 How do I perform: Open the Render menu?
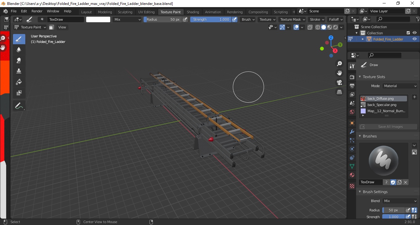[x=37, y=11]
